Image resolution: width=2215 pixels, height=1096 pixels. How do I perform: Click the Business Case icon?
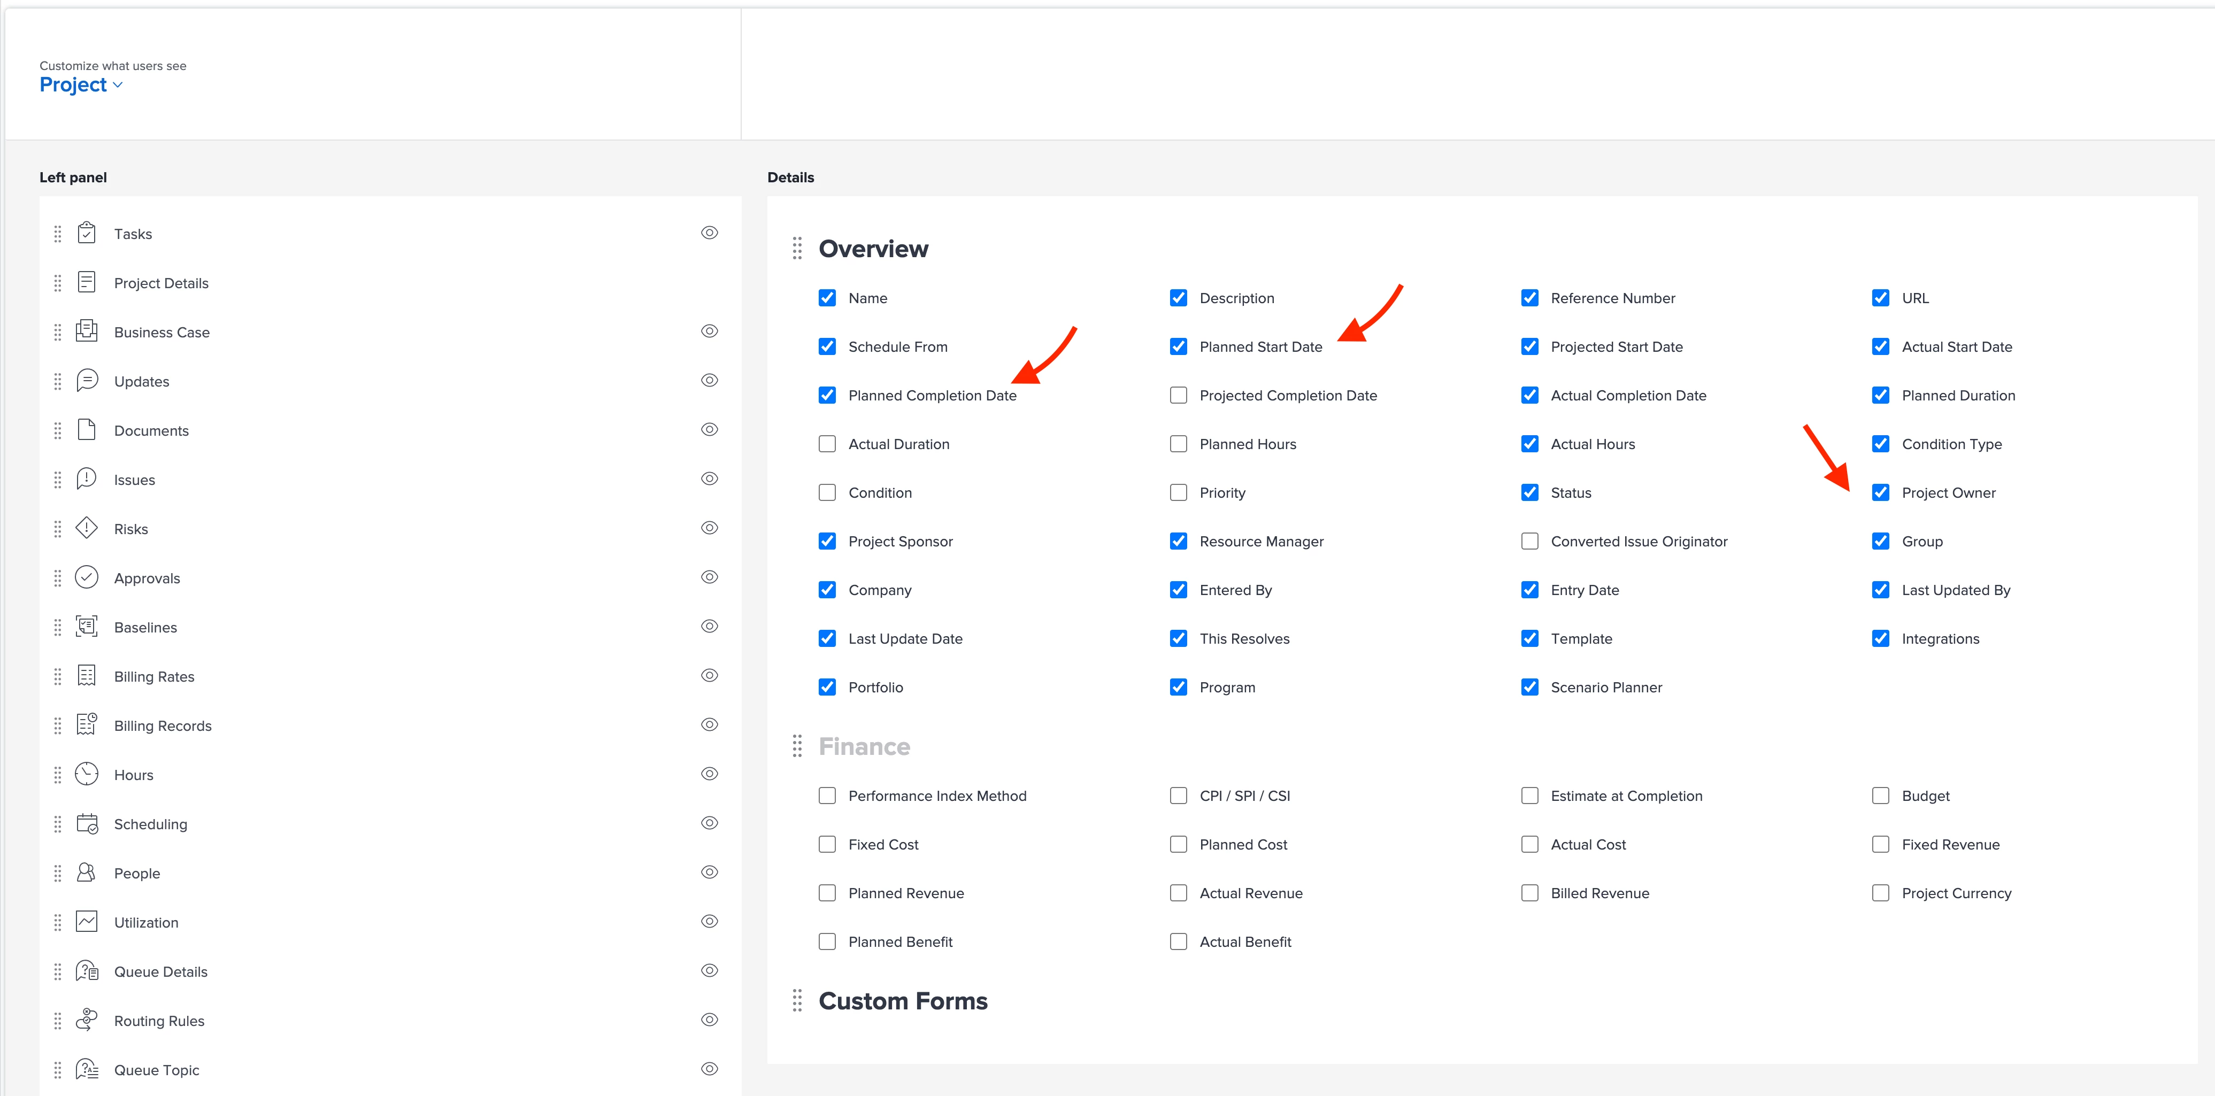(x=87, y=331)
